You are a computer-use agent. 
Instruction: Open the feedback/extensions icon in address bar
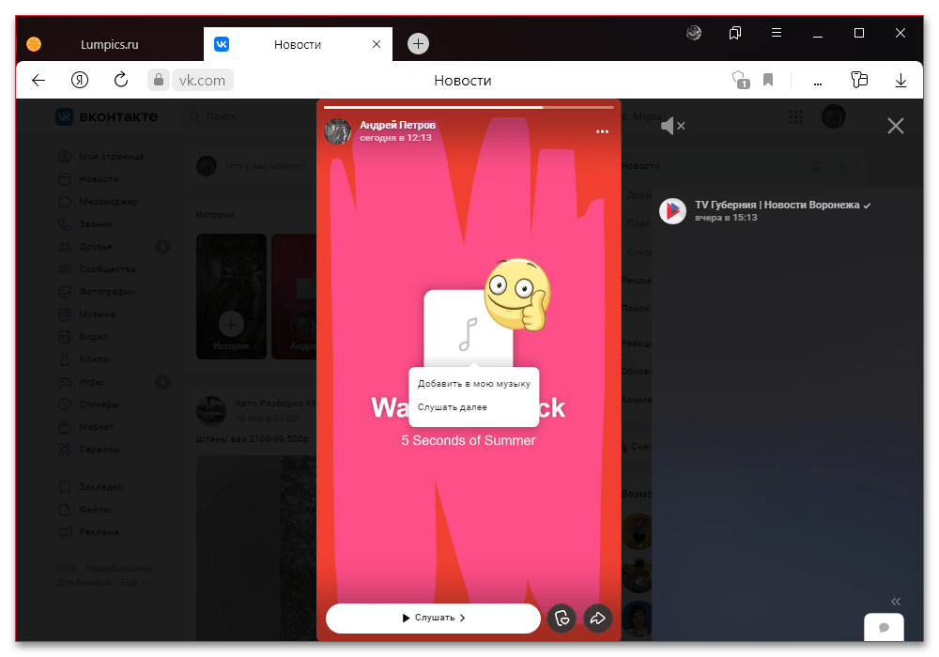click(x=859, y=80)
